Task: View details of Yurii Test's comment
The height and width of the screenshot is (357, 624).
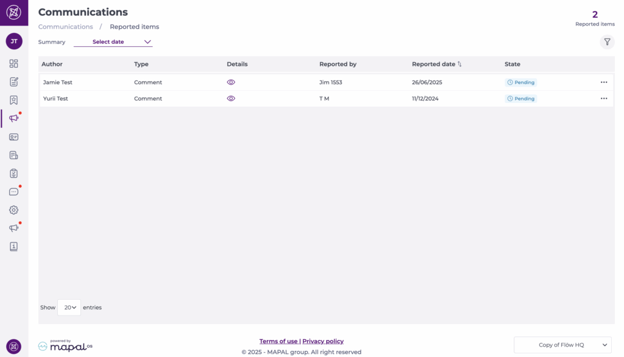Action: (x=231, y=99)
